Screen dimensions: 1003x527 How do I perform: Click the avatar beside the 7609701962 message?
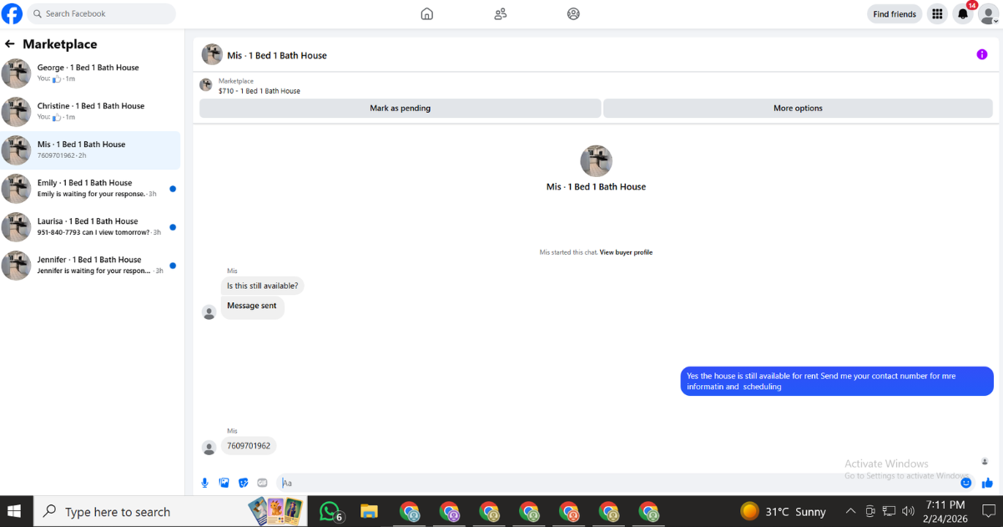pos(209,448)
